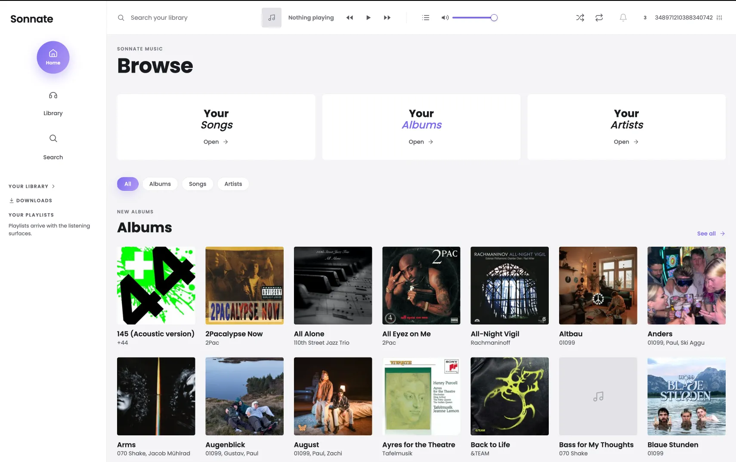Screen dimensions: 736x462
Task: Mute audio with the speaker icon
Action: click(445, 18)
